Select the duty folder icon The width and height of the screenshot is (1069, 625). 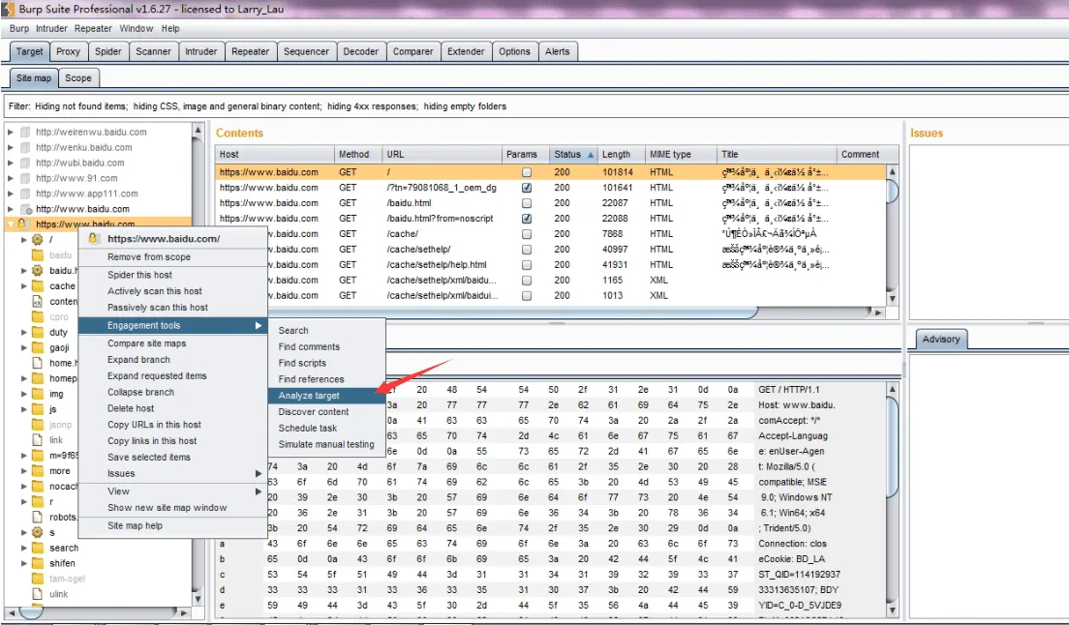[38, 332]
